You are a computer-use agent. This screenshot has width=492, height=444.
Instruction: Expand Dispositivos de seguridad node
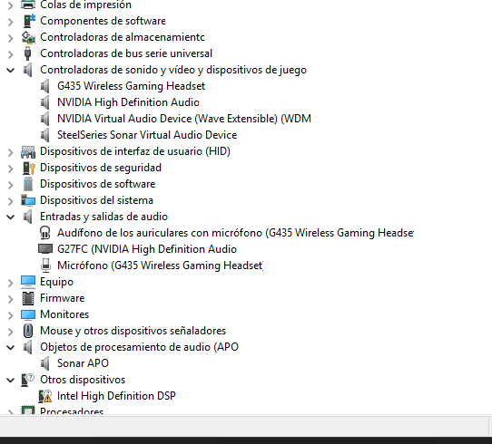tap(10, 169)
